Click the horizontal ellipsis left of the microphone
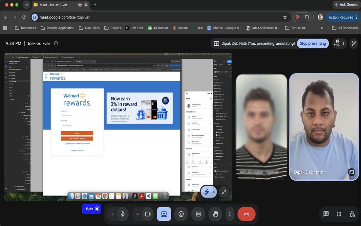Image resolution: width=361 pixels, height=226 pixels. [112, 214]
